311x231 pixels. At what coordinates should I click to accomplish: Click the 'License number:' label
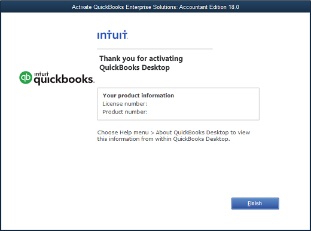[125, 104]
